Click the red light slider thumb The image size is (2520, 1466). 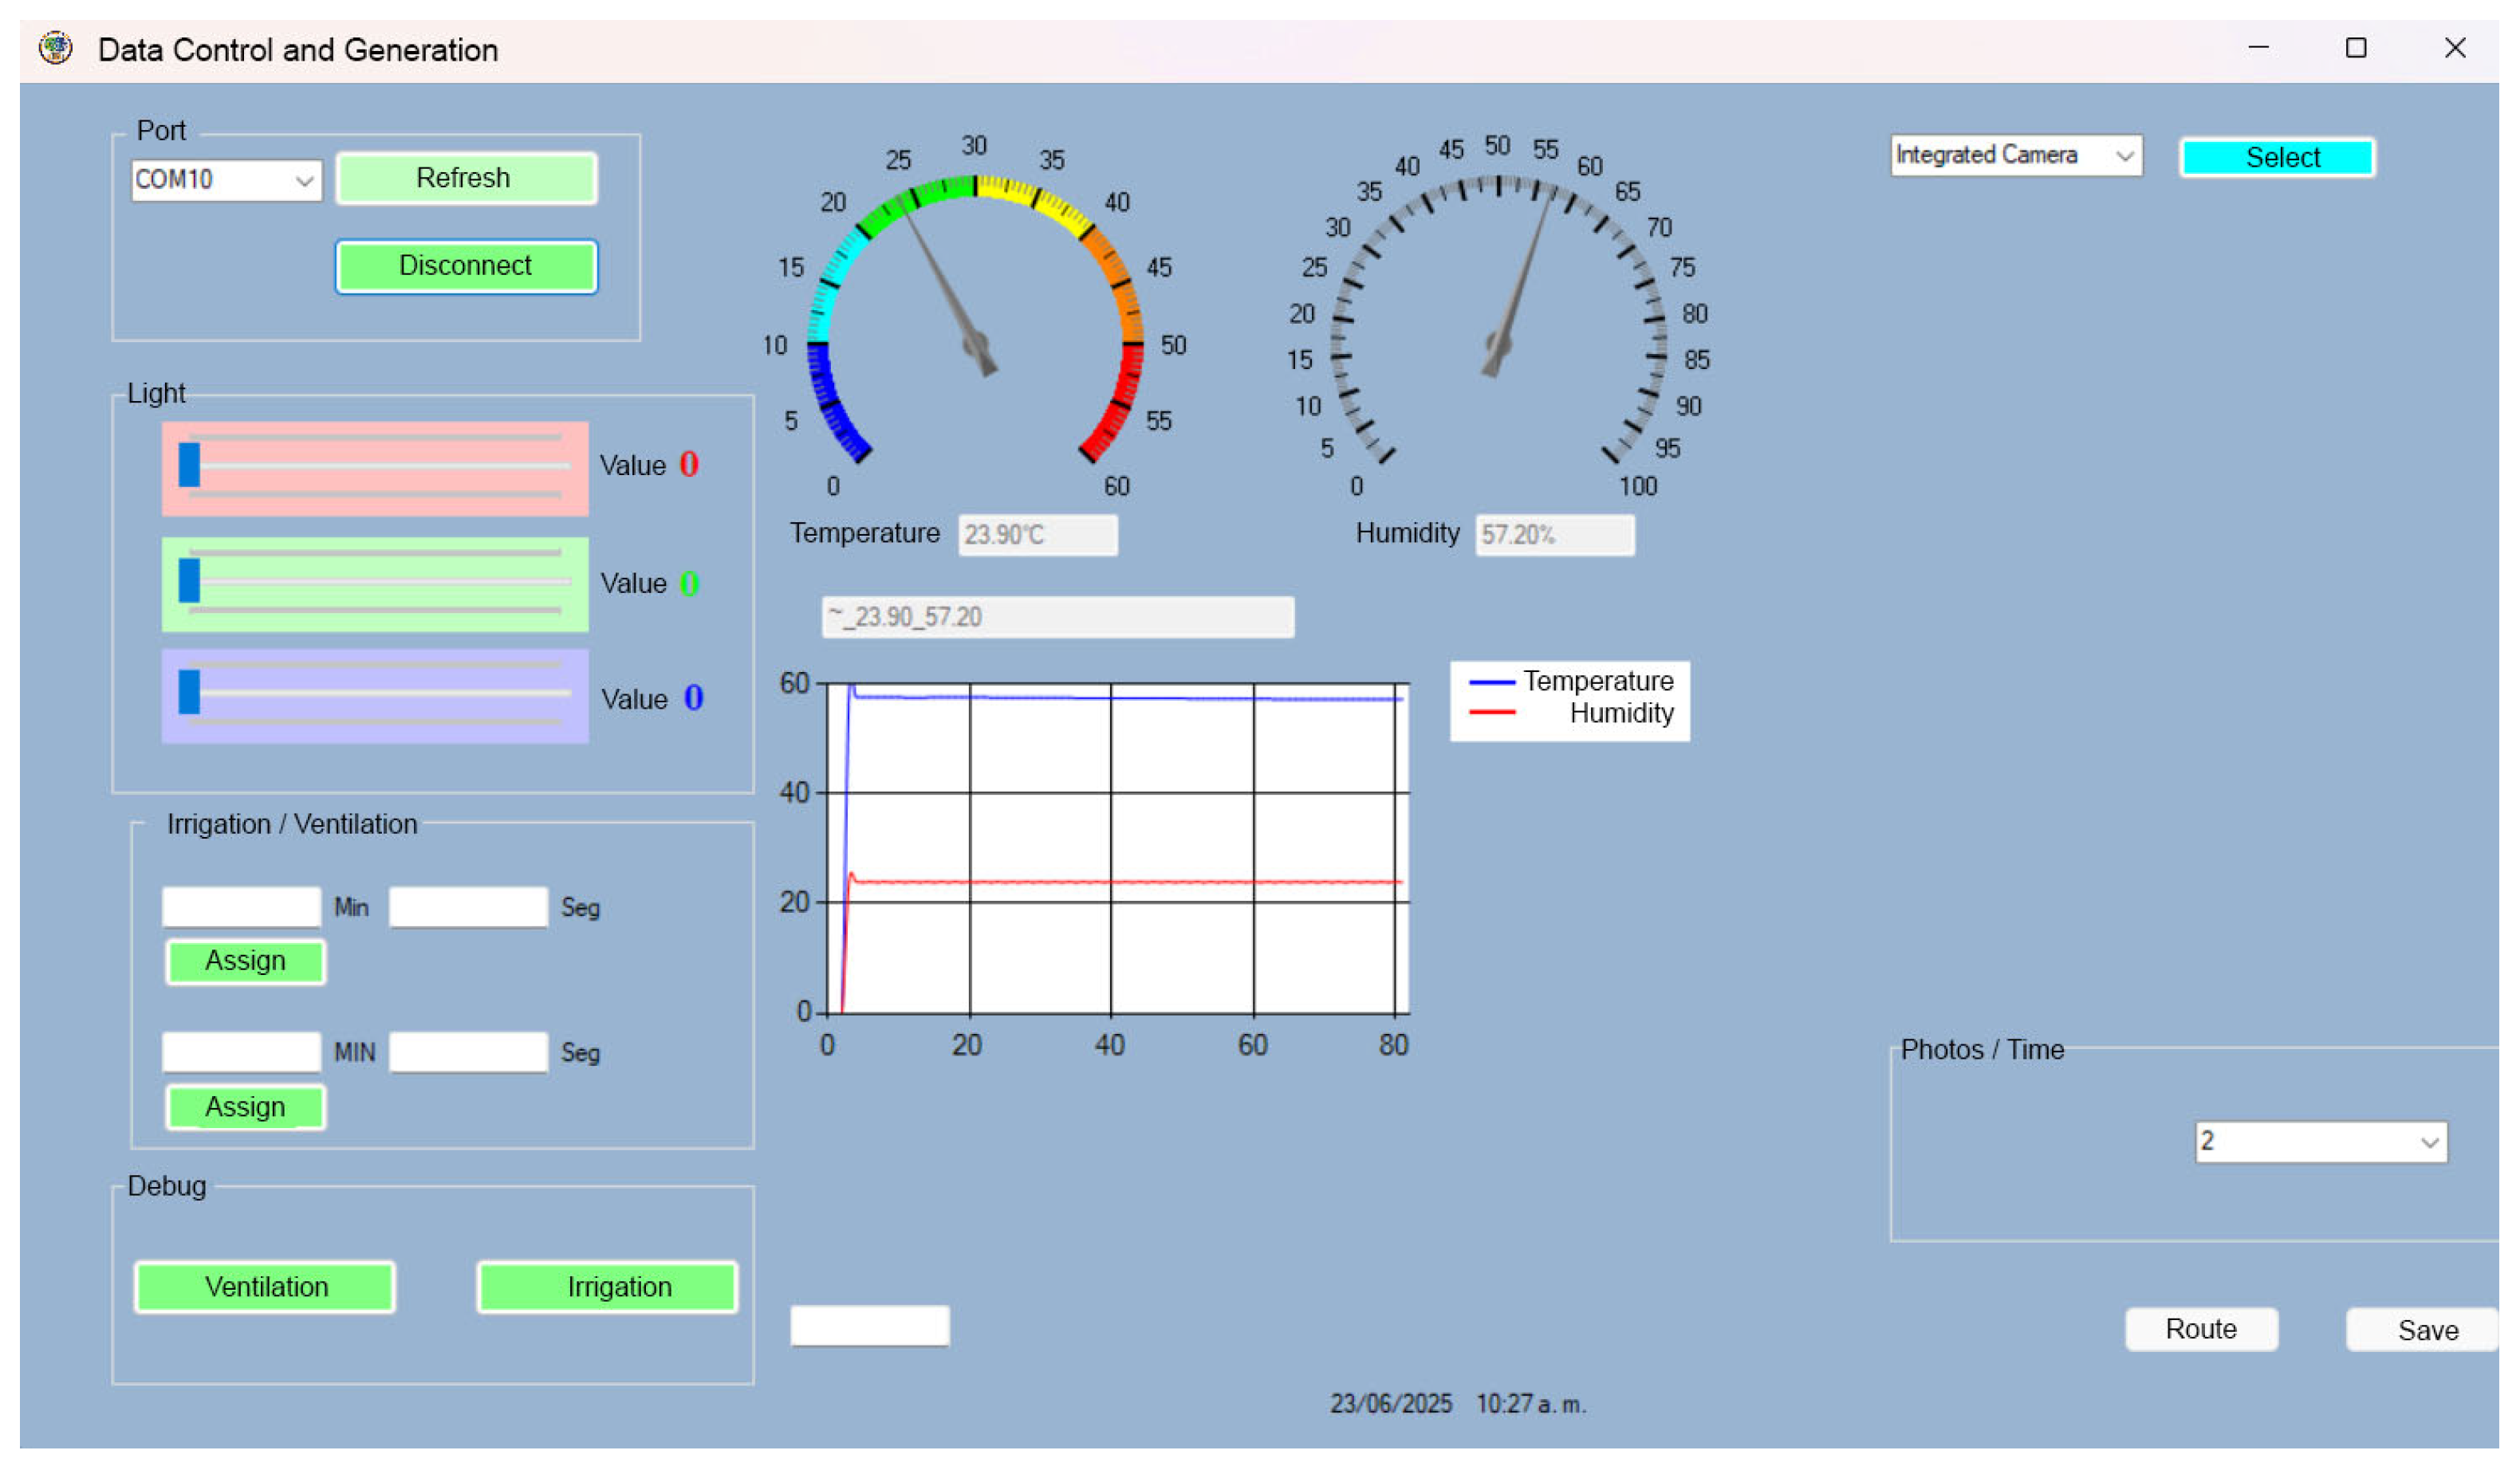point(189,466)
